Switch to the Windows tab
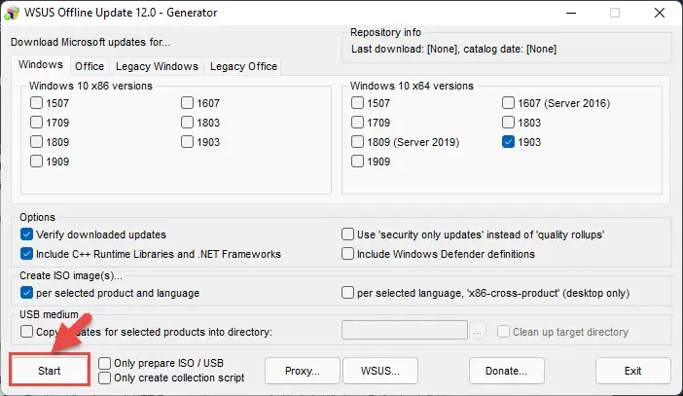Screen dimensions: 683x396 pyautogui.click(x=41, y=64)
